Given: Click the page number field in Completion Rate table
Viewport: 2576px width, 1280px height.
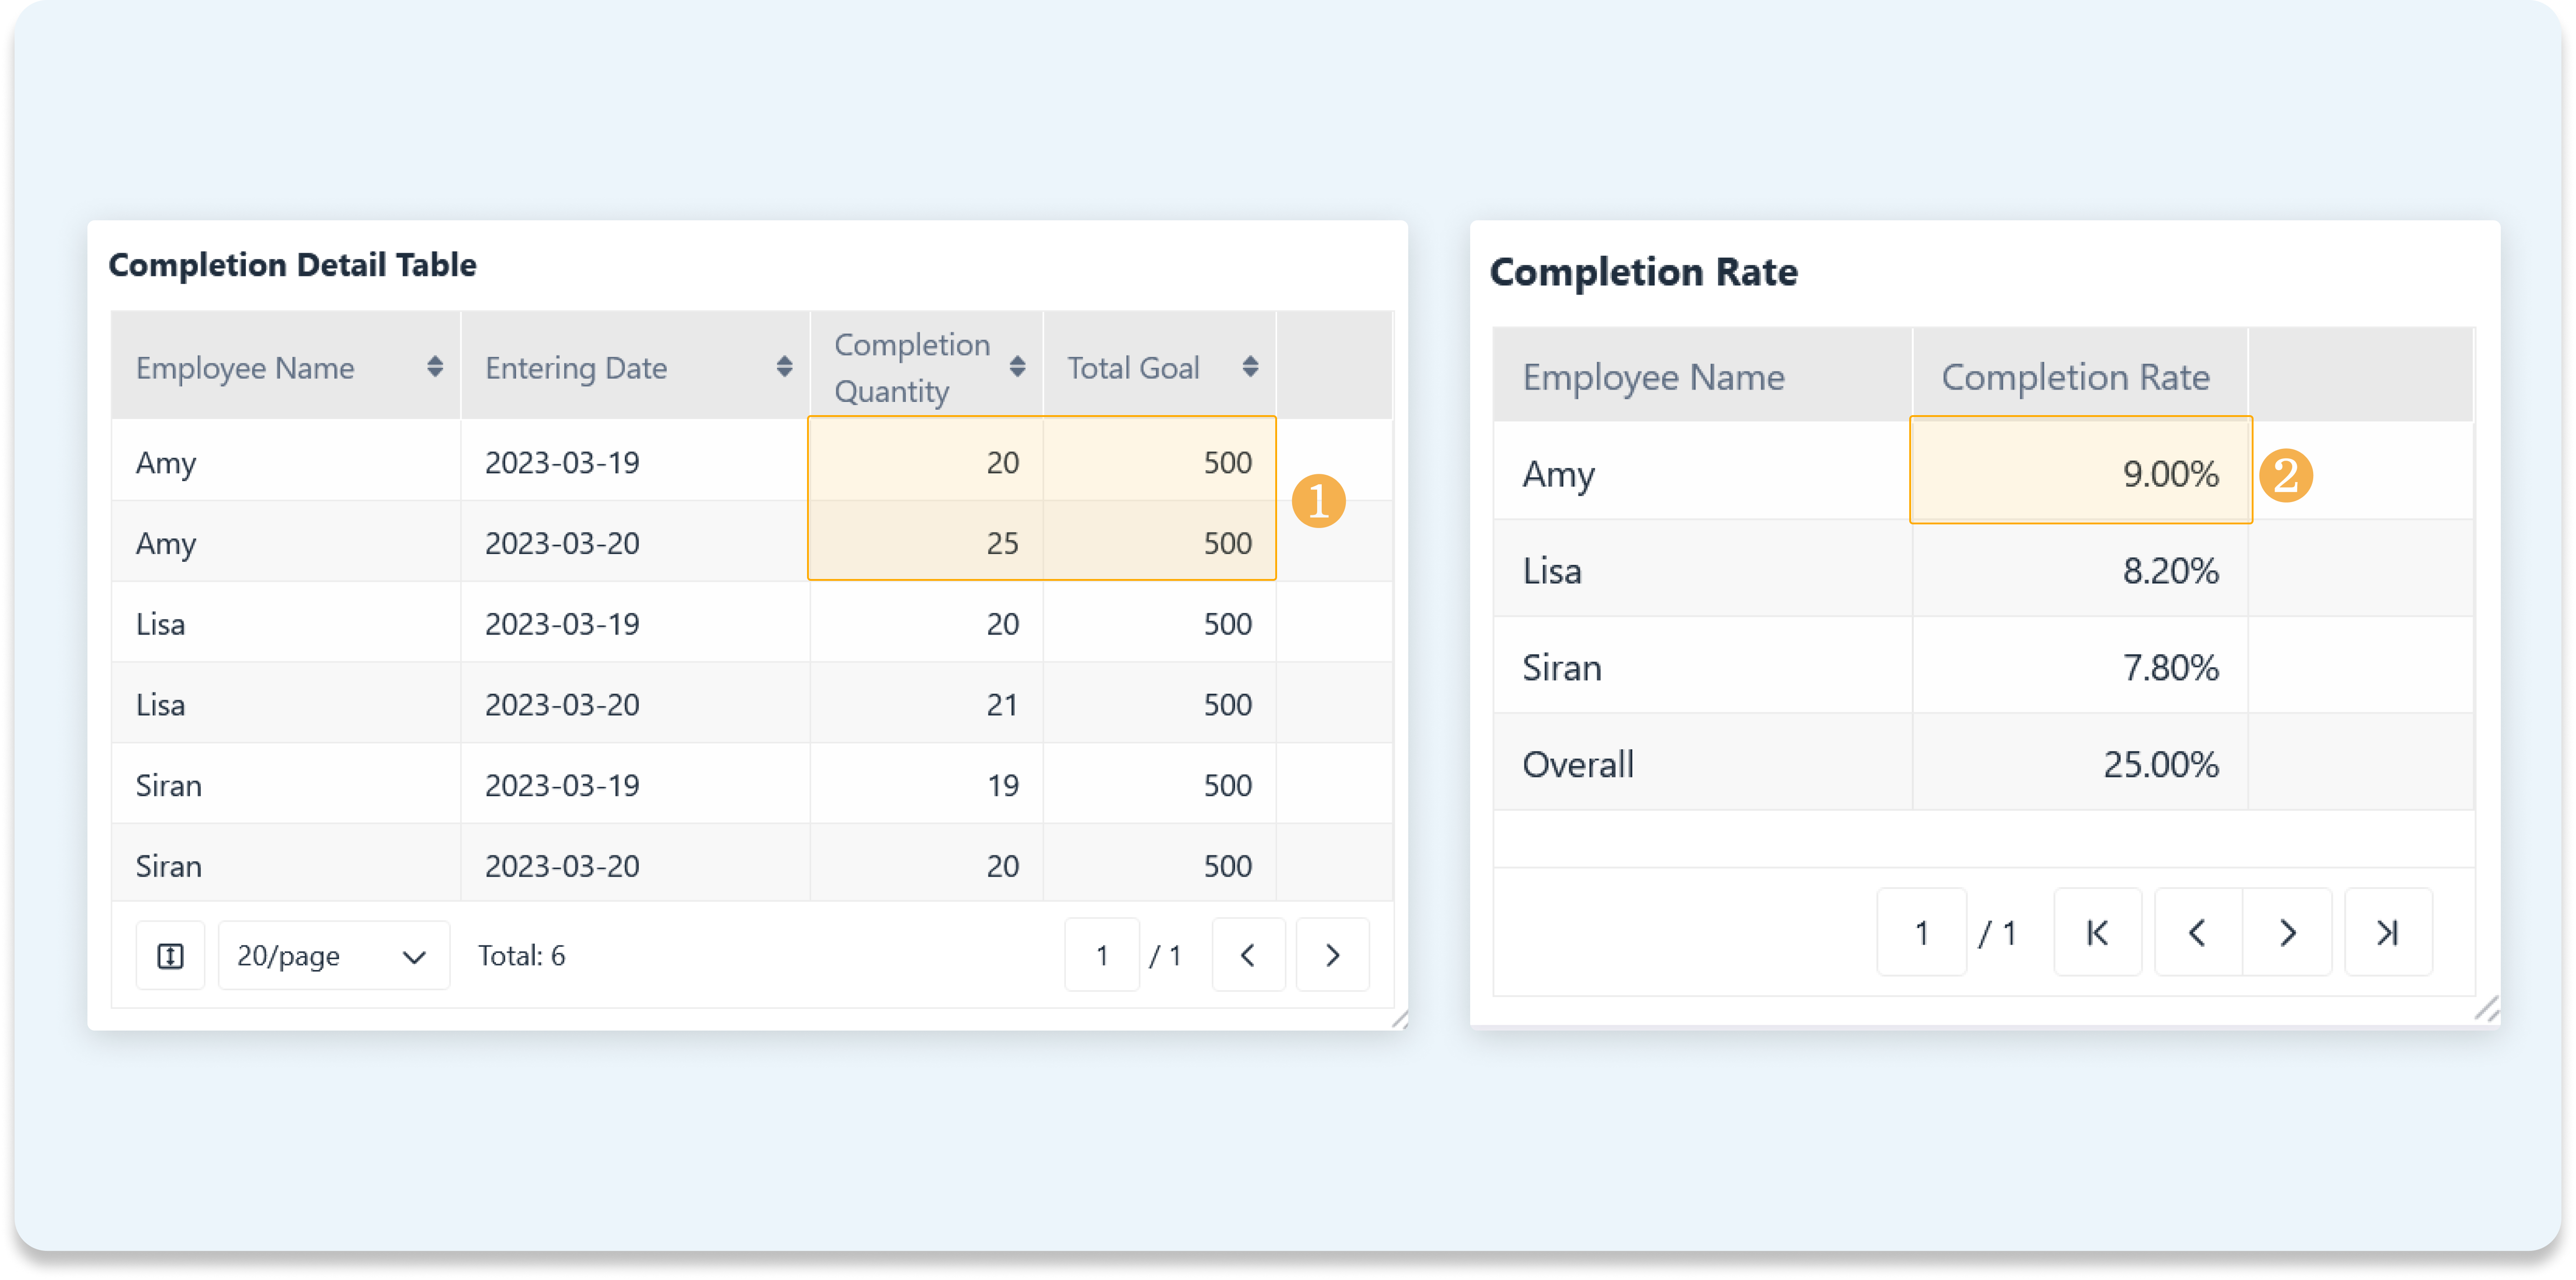Looking at the screenshot, I should [x=1921, y=933].
